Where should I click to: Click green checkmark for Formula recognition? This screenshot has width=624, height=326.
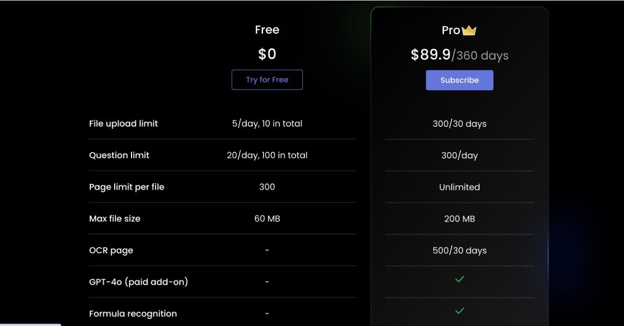(459, 311)
